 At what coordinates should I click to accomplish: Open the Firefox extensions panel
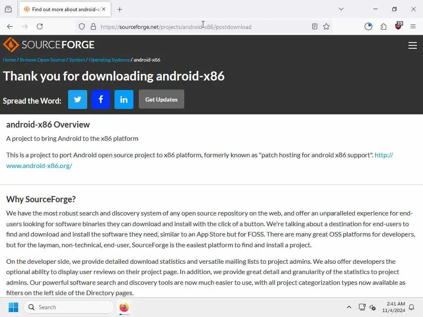click(383, 26)
